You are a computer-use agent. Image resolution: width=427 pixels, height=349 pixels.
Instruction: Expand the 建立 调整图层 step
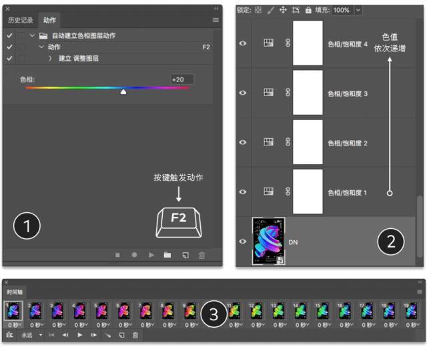click(x=50, y=59)
